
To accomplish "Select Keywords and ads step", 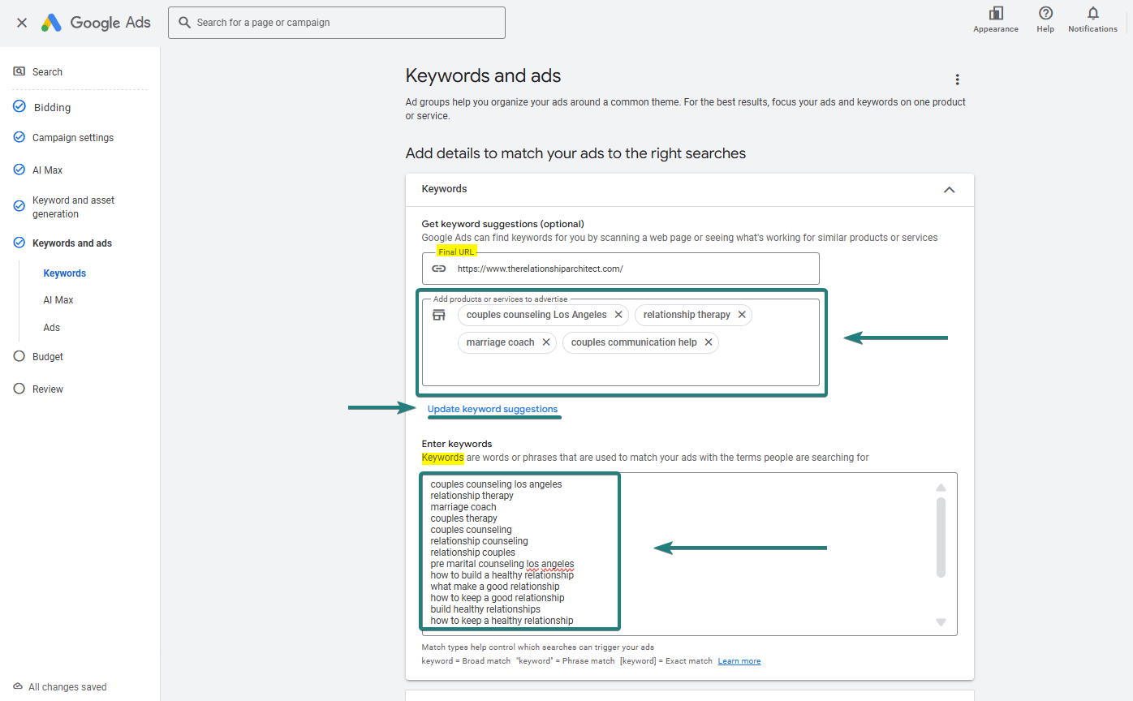I will (72, 243).
